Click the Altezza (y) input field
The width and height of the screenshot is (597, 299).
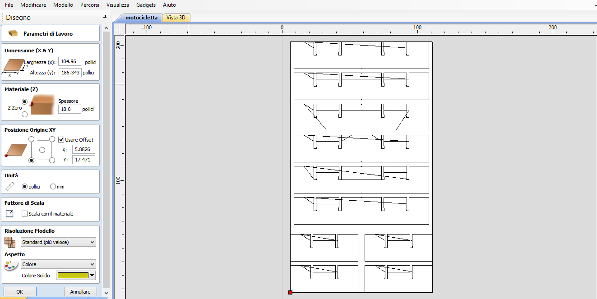click(x=69, y=73)
